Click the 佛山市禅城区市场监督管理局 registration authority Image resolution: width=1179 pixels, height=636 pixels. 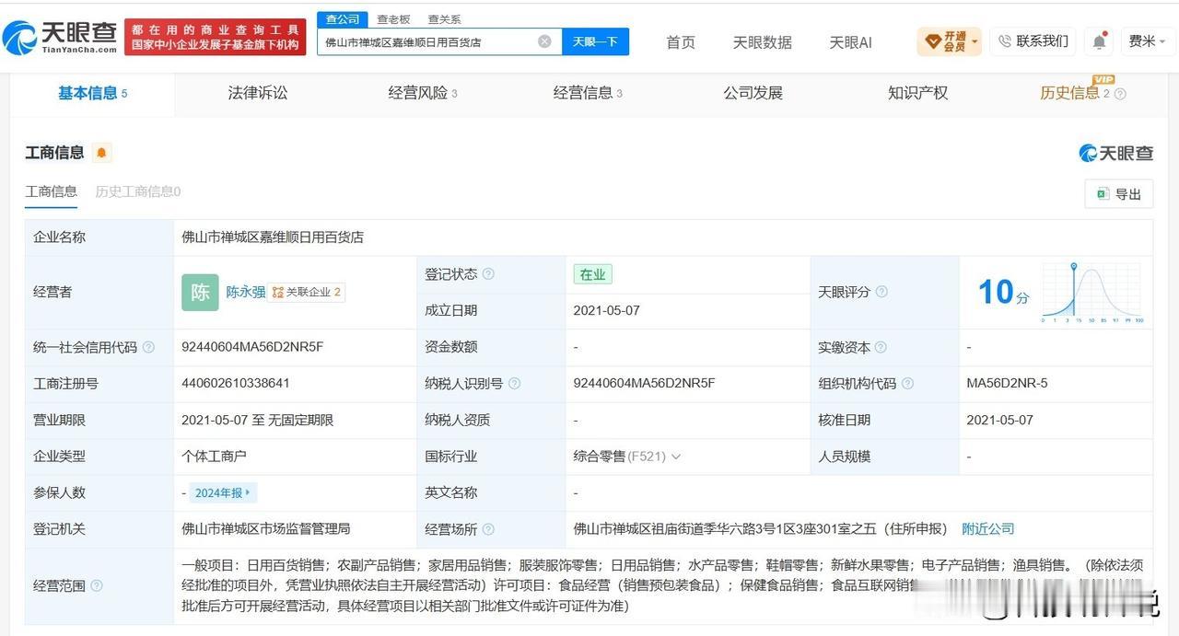coord(266,529)
